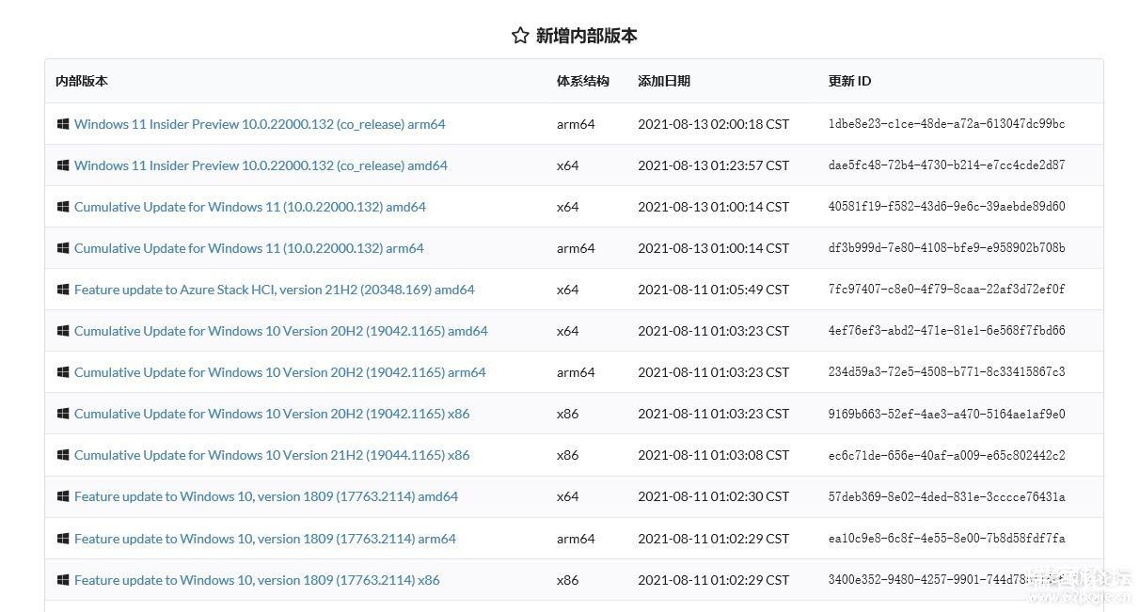Image resolution: width=1140 pixels, height=612 pixels.
Task: Click date 2021-08-11 01:05:49 CST
Action: [714, 290]
